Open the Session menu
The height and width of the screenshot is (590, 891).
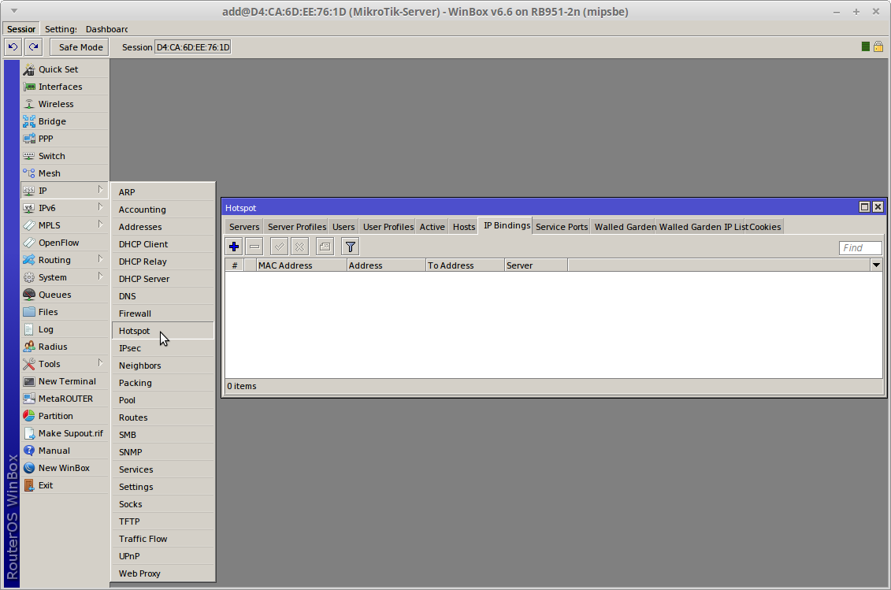(21, 29)
